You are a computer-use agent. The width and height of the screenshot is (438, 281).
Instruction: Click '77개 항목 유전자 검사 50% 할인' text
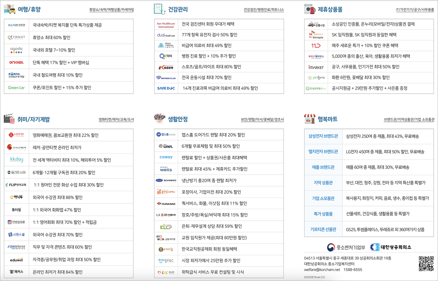(209, 35)
